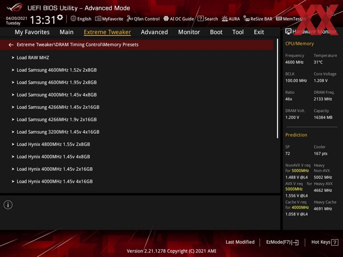The height and width of the screenshot is (257, 343).
Task: Click the DRAM Freq. value 2133 MHz
Action: click(323, 99)
